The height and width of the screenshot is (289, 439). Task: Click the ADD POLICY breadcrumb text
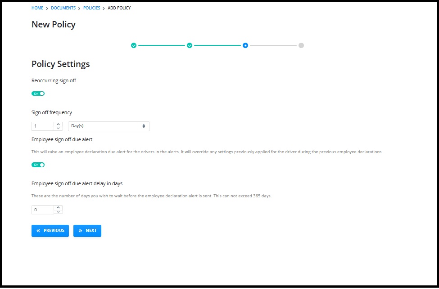click(x=119, y=8)
